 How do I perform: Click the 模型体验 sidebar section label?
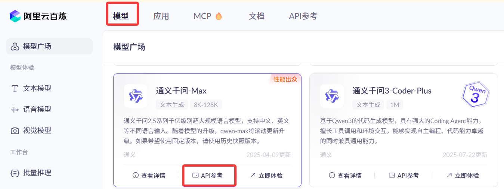pos(22,67)
